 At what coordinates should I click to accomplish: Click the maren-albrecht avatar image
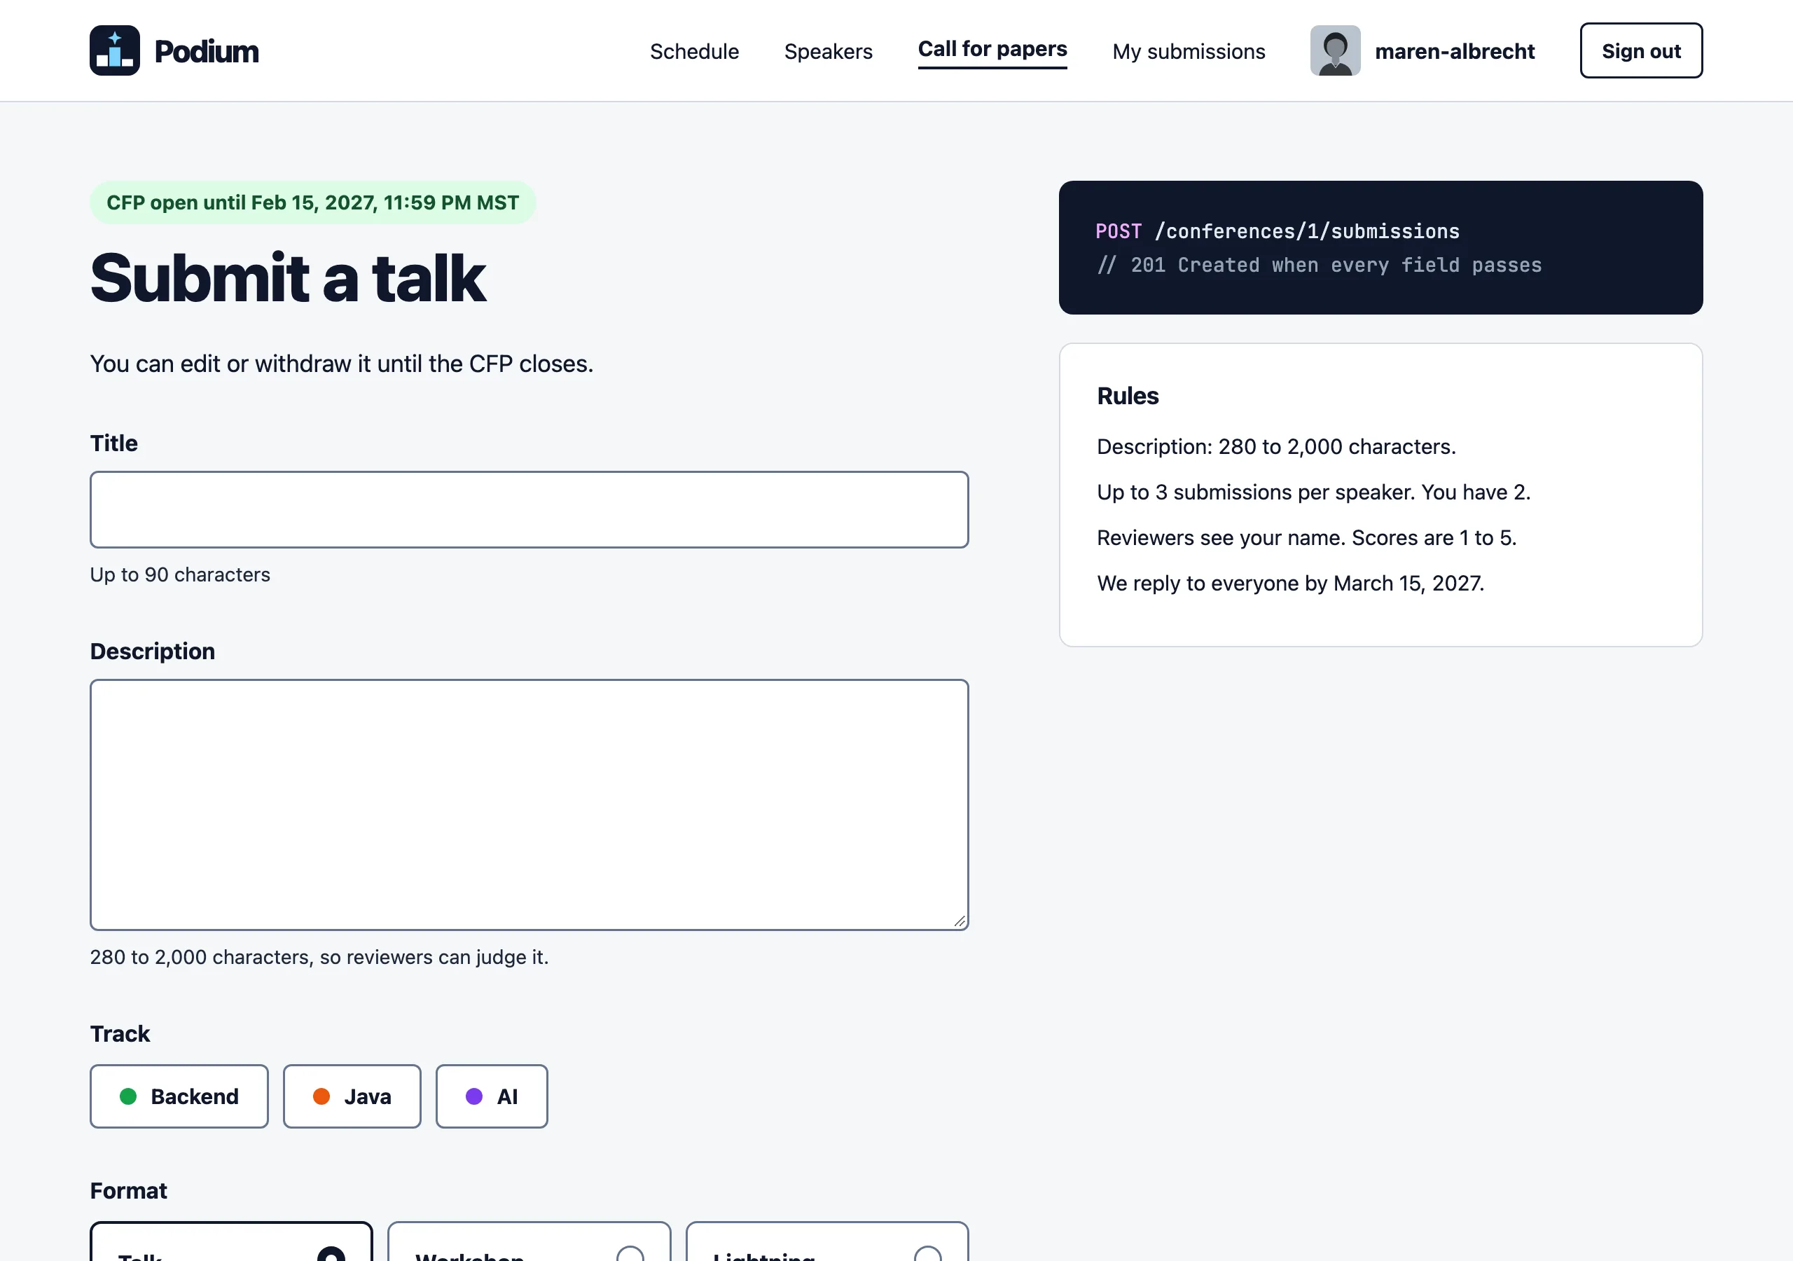(1336, 50)
